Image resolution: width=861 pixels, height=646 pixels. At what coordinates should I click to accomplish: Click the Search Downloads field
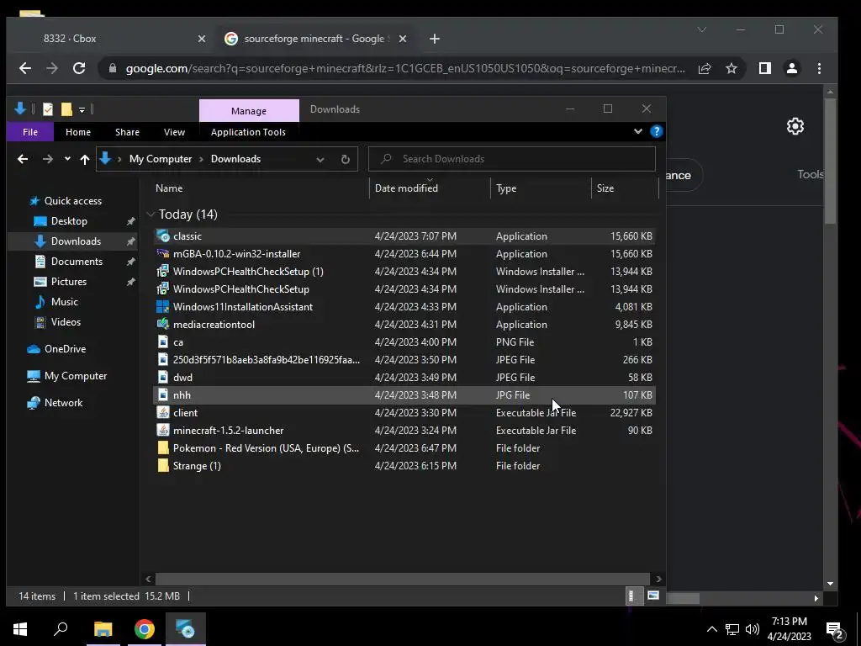click(x=512, y=159)
